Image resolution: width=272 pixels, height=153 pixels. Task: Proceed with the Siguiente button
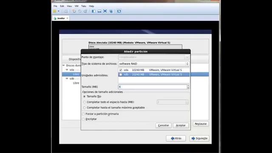pos(199,139)
